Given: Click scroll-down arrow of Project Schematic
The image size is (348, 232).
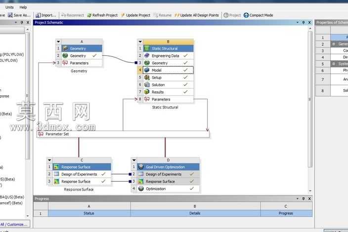Looking at the screenshot, I should click(310, 191).
